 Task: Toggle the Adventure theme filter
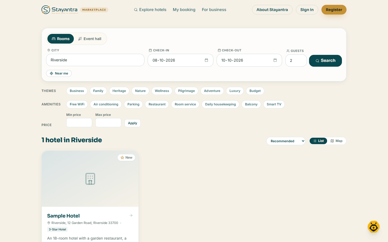pyautogui.click(x=212, y=91)
